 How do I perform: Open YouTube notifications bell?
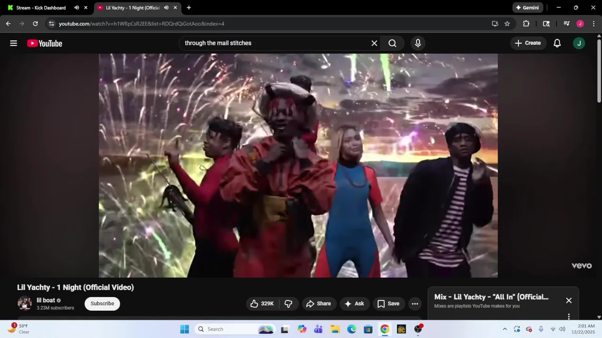coord(557,43)
